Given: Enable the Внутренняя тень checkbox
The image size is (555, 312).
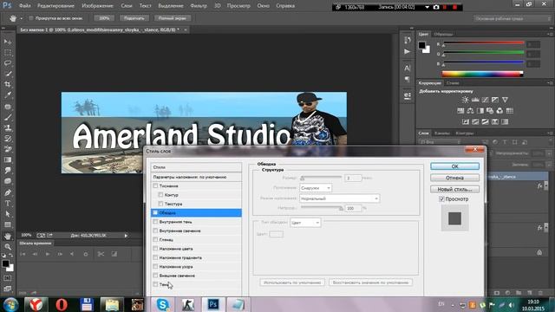Looking at the screenshot, I should click(155, 222).
